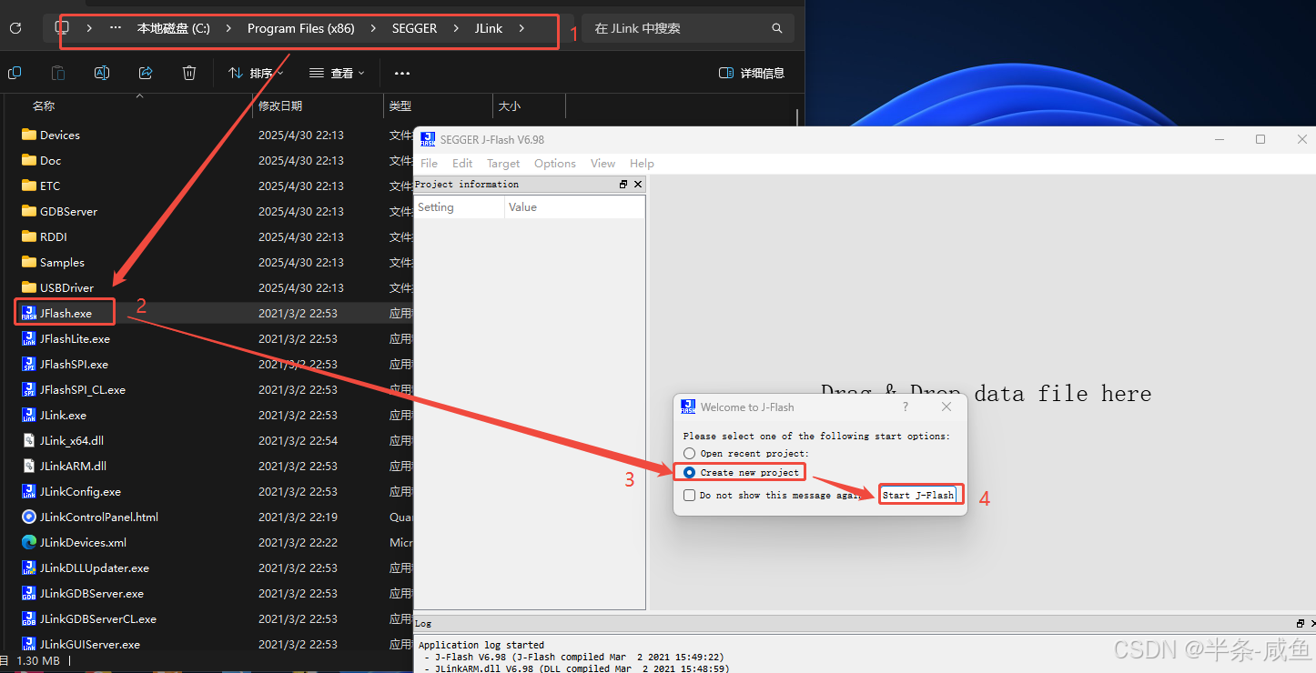
Task: Expand the chevron after JLink in address bar
Action: click(x=521, y=28)
